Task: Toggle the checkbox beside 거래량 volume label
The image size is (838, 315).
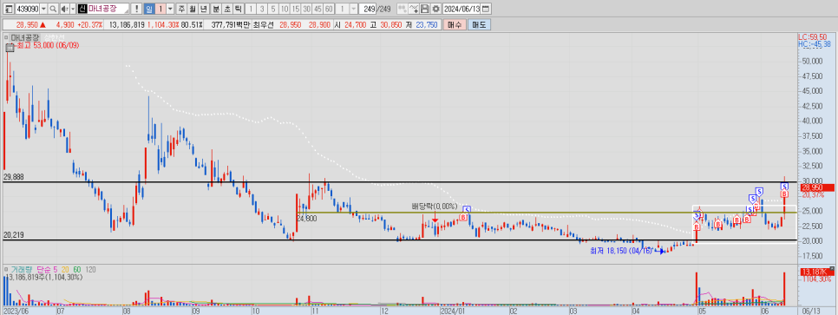Action: click(6, 269)
